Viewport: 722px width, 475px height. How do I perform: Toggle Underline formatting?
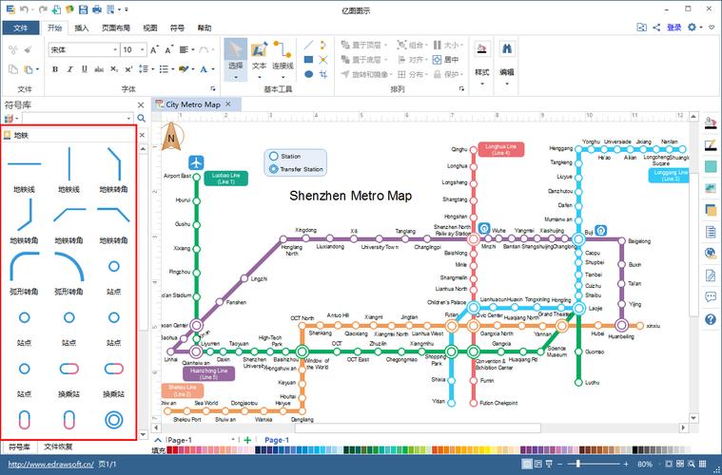85,69
